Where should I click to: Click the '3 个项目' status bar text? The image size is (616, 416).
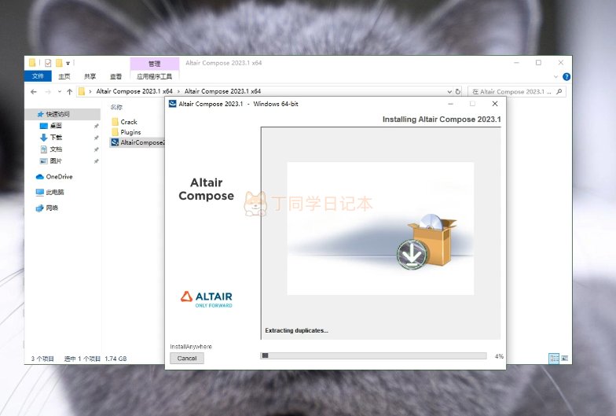(42, 359)
